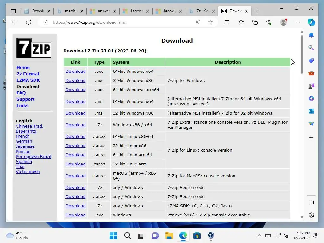Open Tools briefcase icon in sidebar

(311, 73)
